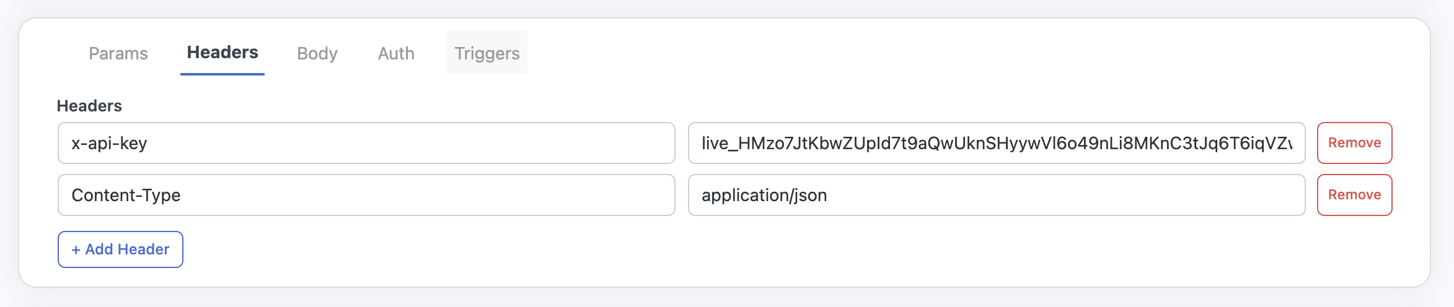
Task: Select the Headers tab
Action: click(223, 53)
